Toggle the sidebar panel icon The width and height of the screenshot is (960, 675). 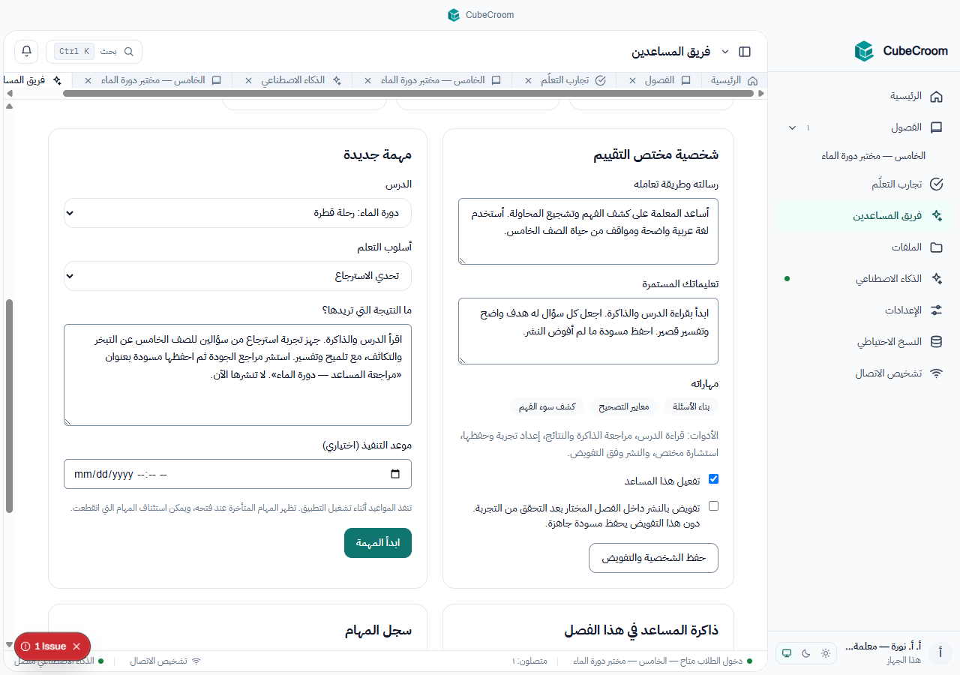(745, 52)
